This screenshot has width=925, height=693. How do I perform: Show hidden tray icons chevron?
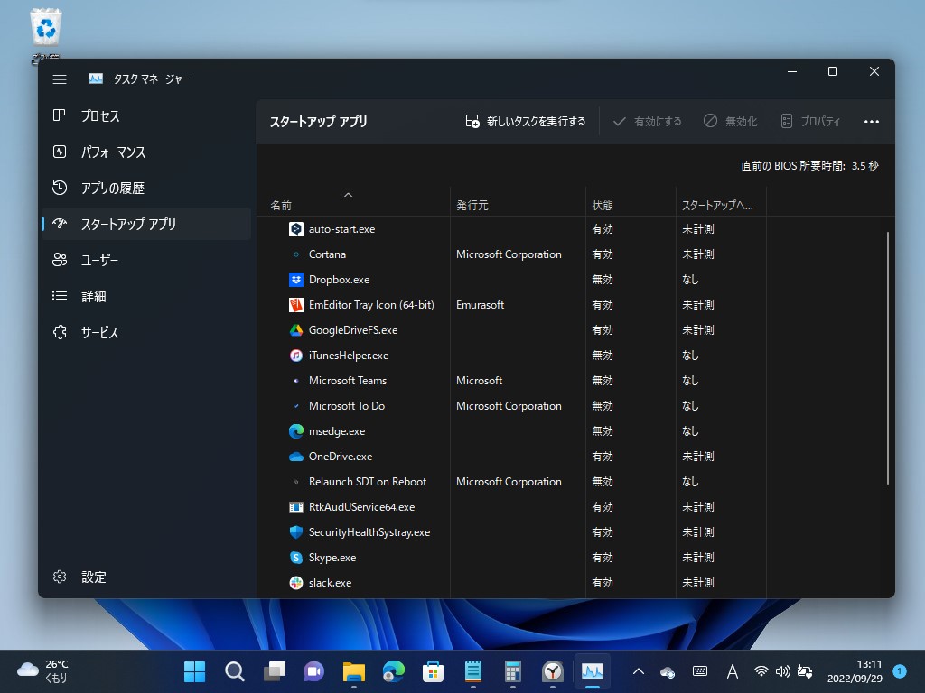639,671
